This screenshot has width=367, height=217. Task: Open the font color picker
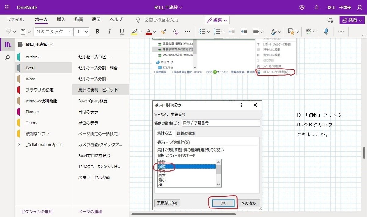148,32
